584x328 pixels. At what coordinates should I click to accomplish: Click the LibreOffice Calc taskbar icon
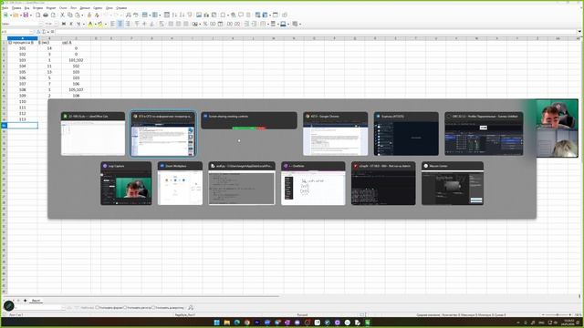pos(367,323)
